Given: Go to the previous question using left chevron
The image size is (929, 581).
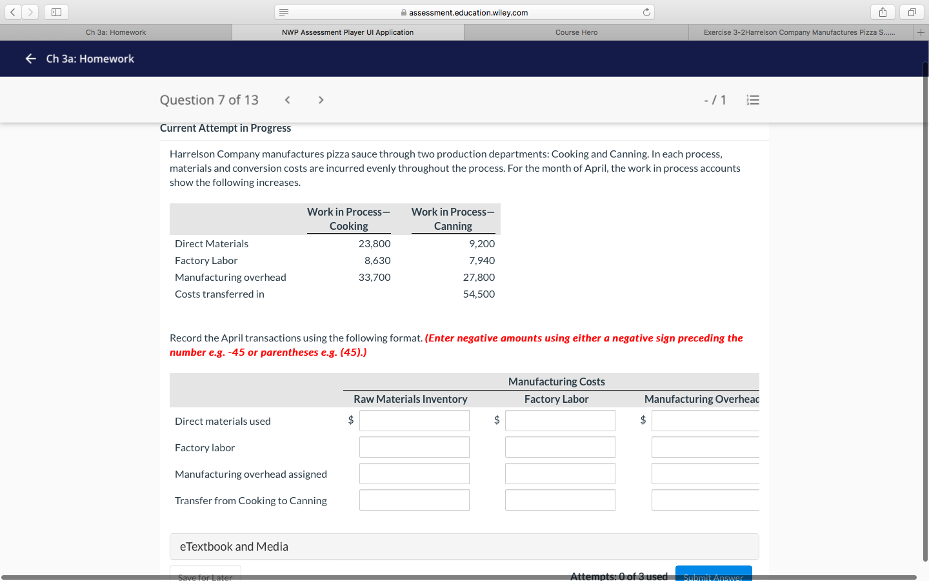Looking at the screenshot, I should pyautogui.click(x=287, y=99).
